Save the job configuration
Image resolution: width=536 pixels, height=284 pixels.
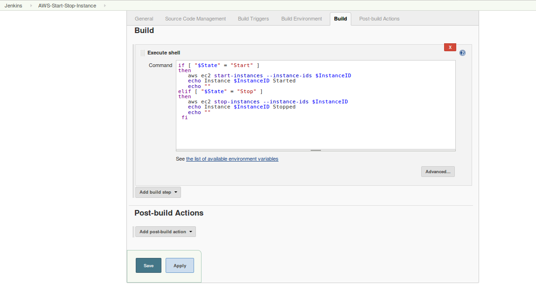pos(148,265)
